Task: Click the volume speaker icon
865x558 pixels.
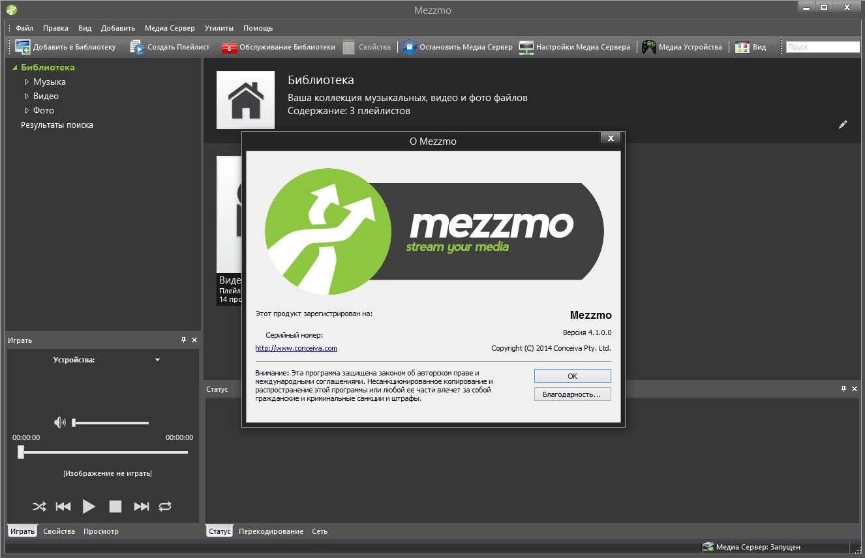Action: click(x=60, y=422)
